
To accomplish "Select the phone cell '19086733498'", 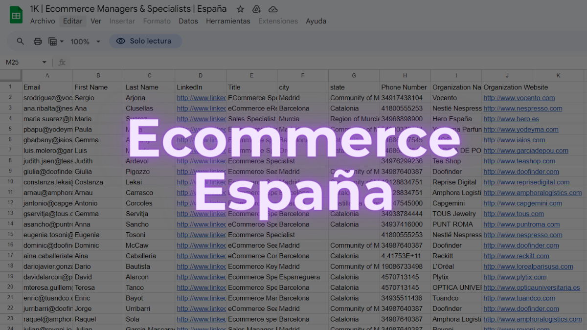I will tap(405, 266).
